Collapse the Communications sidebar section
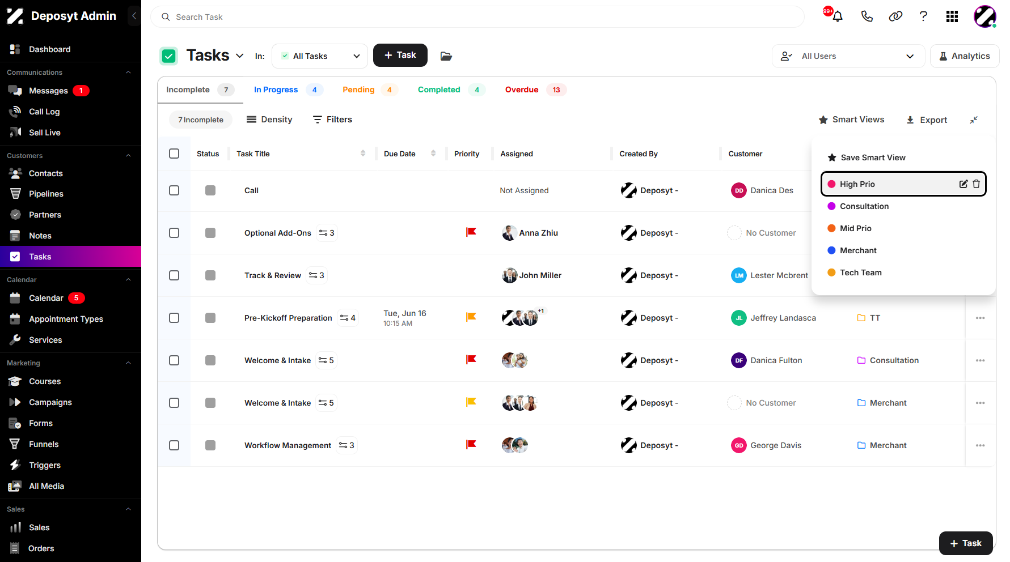This screenshot has width=1010, height=562. 128,73
